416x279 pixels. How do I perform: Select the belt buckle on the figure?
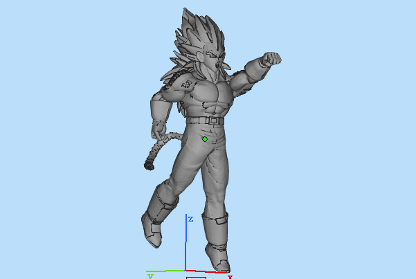point(212,120)
